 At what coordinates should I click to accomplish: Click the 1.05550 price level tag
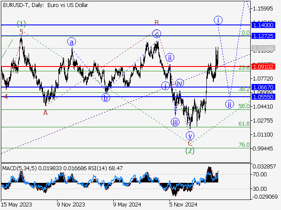263,96
